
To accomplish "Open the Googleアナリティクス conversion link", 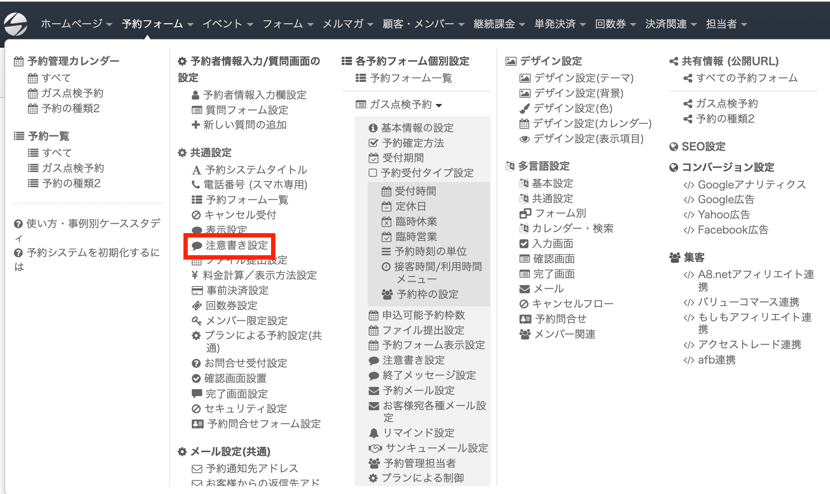I will pyautogui.click(x=751, y=185).
